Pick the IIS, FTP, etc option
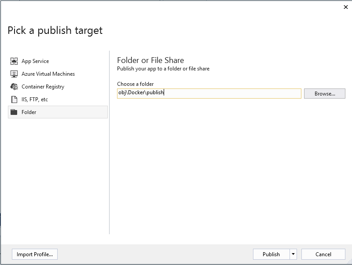Image resolution: width=352 pixels, height=265 pixels. (58, 99)
